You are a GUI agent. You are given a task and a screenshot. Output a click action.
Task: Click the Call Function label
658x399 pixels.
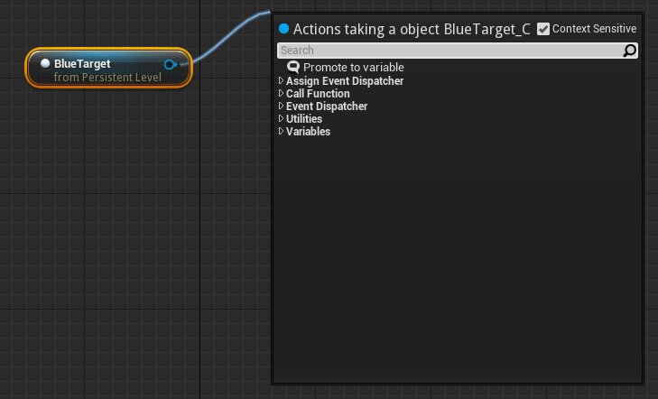click(x=318, y=94)
